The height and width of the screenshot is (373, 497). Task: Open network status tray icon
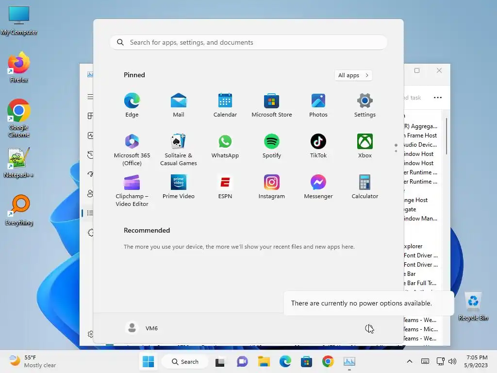440,361
